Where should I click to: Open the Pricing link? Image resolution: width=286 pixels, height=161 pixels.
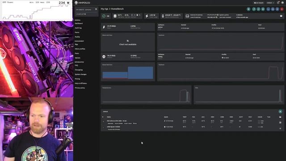77,79
